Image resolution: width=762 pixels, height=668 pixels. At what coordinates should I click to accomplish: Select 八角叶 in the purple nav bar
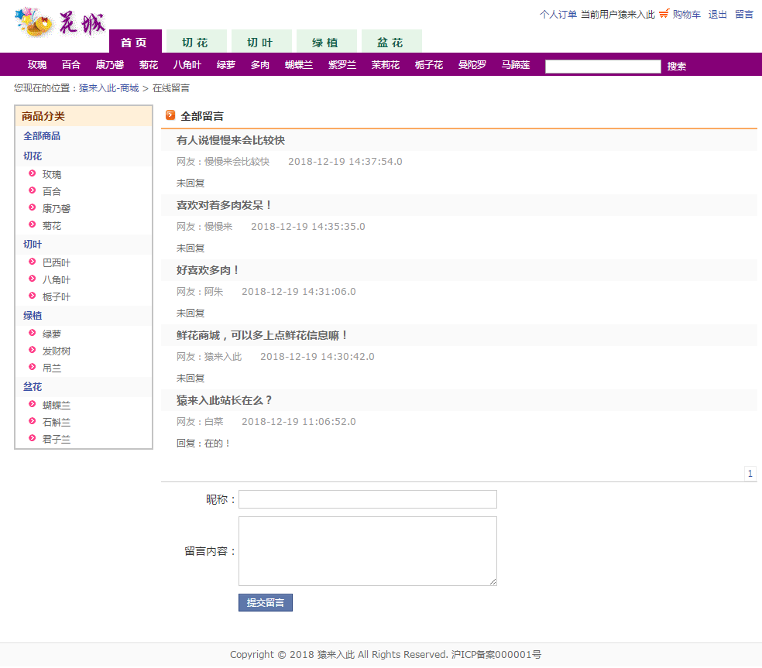pos(187,64)
